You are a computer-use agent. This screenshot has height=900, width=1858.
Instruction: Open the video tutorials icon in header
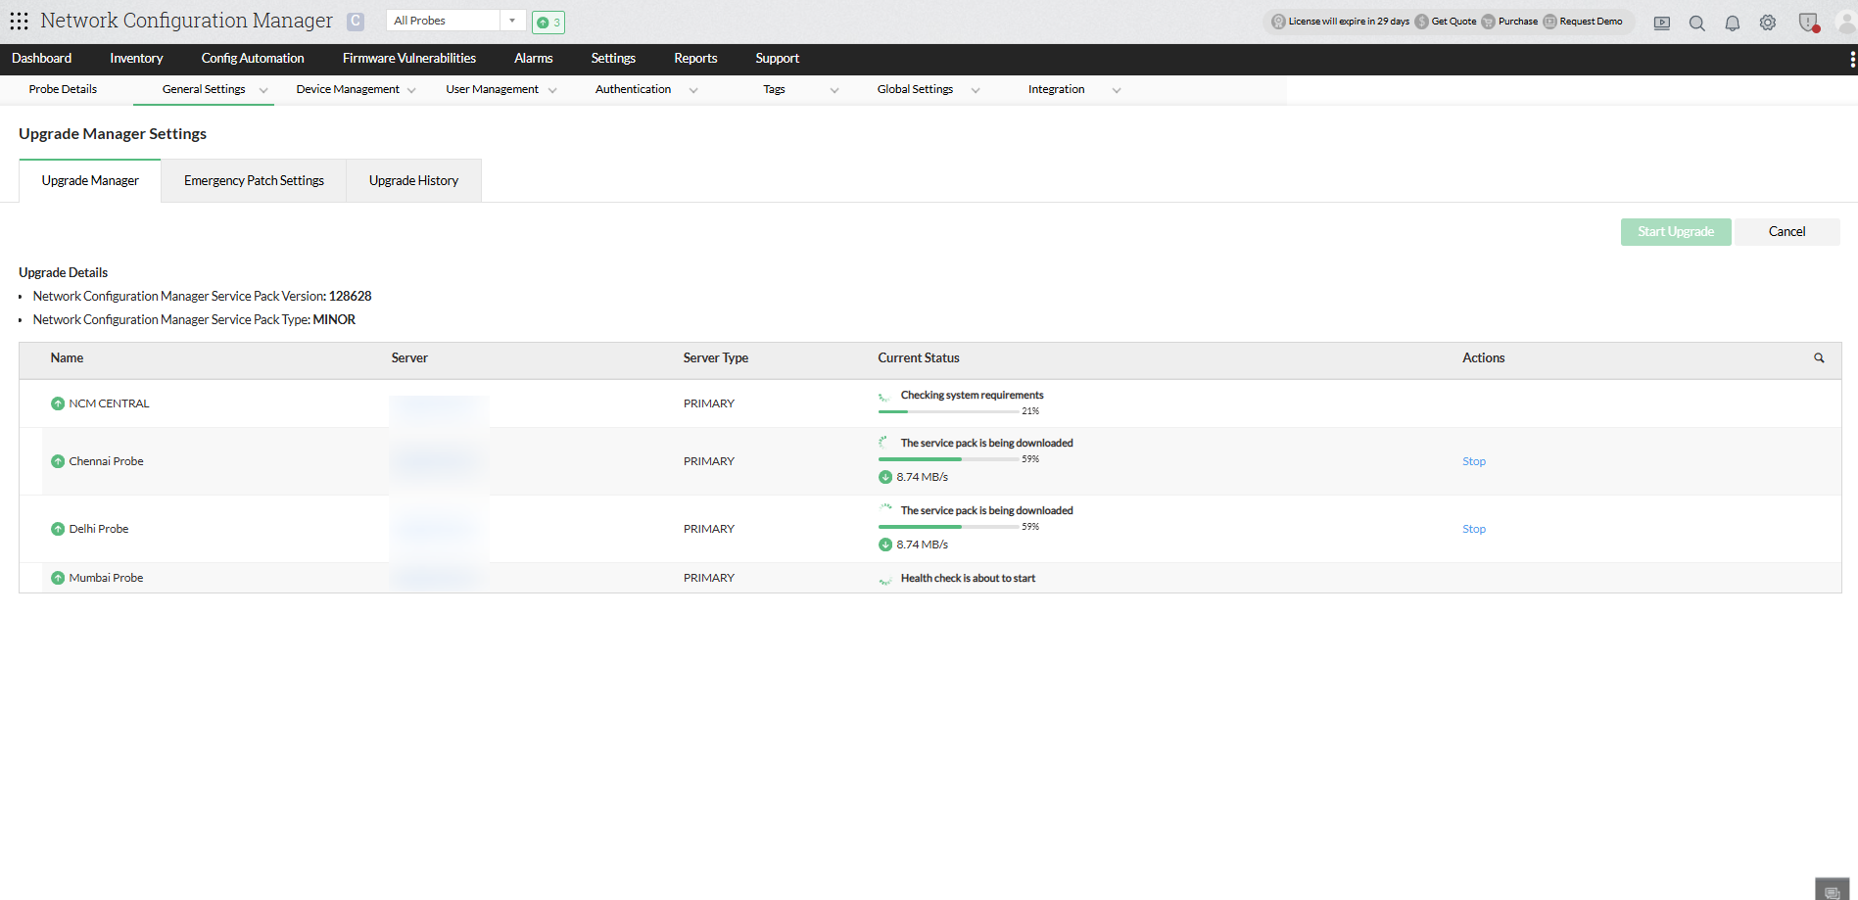coord(1662,23)
